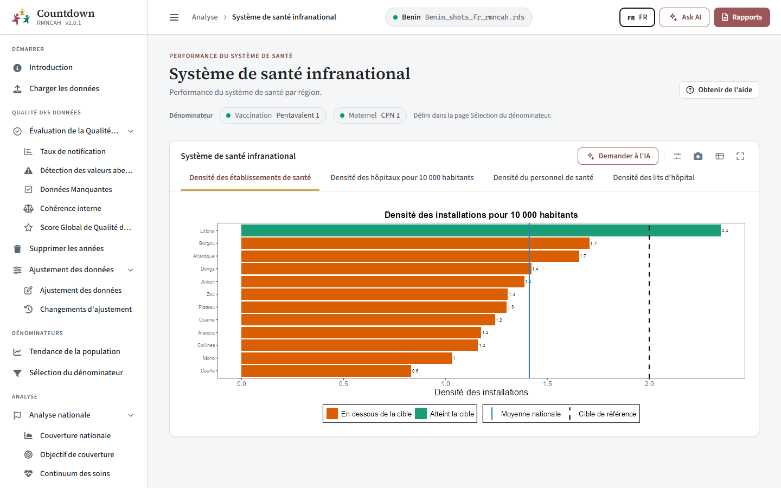Show the data table view icon
781x488 pixels.
pyautogui.click(x=720, y=156)
